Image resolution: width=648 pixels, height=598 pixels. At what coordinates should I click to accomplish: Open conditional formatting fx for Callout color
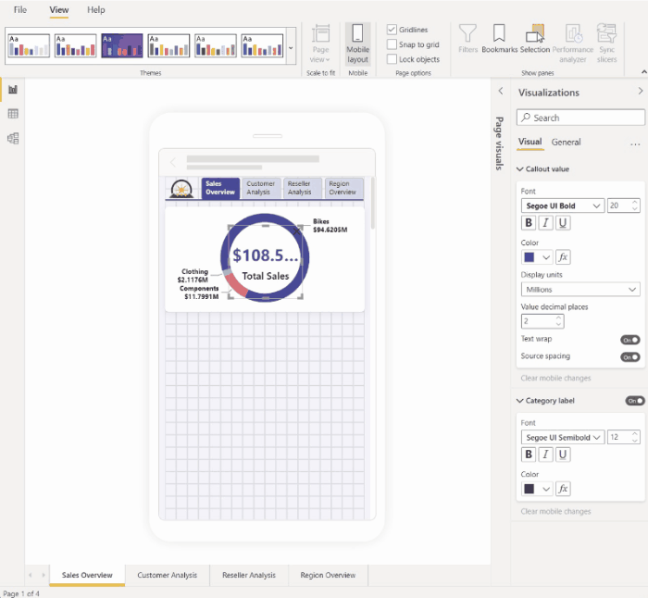pyautogui.click(x=563, y=257)
